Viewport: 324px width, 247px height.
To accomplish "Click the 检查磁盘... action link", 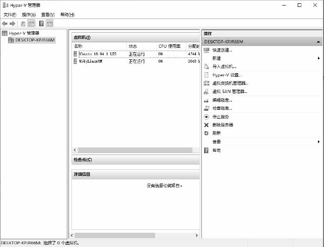I will click(x=222, y=108).
